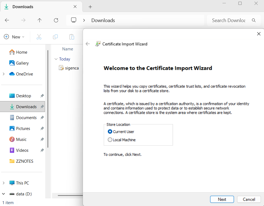The image size is (264, 206).
Task: Click the Copy icon in the toolbar
Action: click(x=55, y=37)
